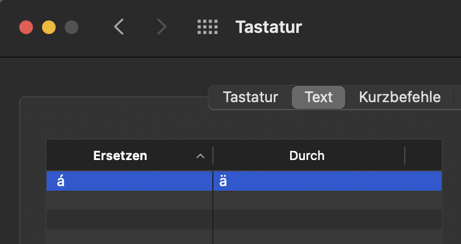Open the Kurzbefehle tab

point(400,97)
